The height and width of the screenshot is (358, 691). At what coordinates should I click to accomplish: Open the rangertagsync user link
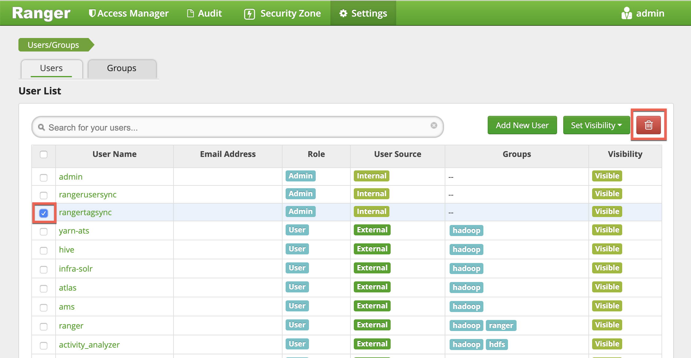click(x=85, y=212)
